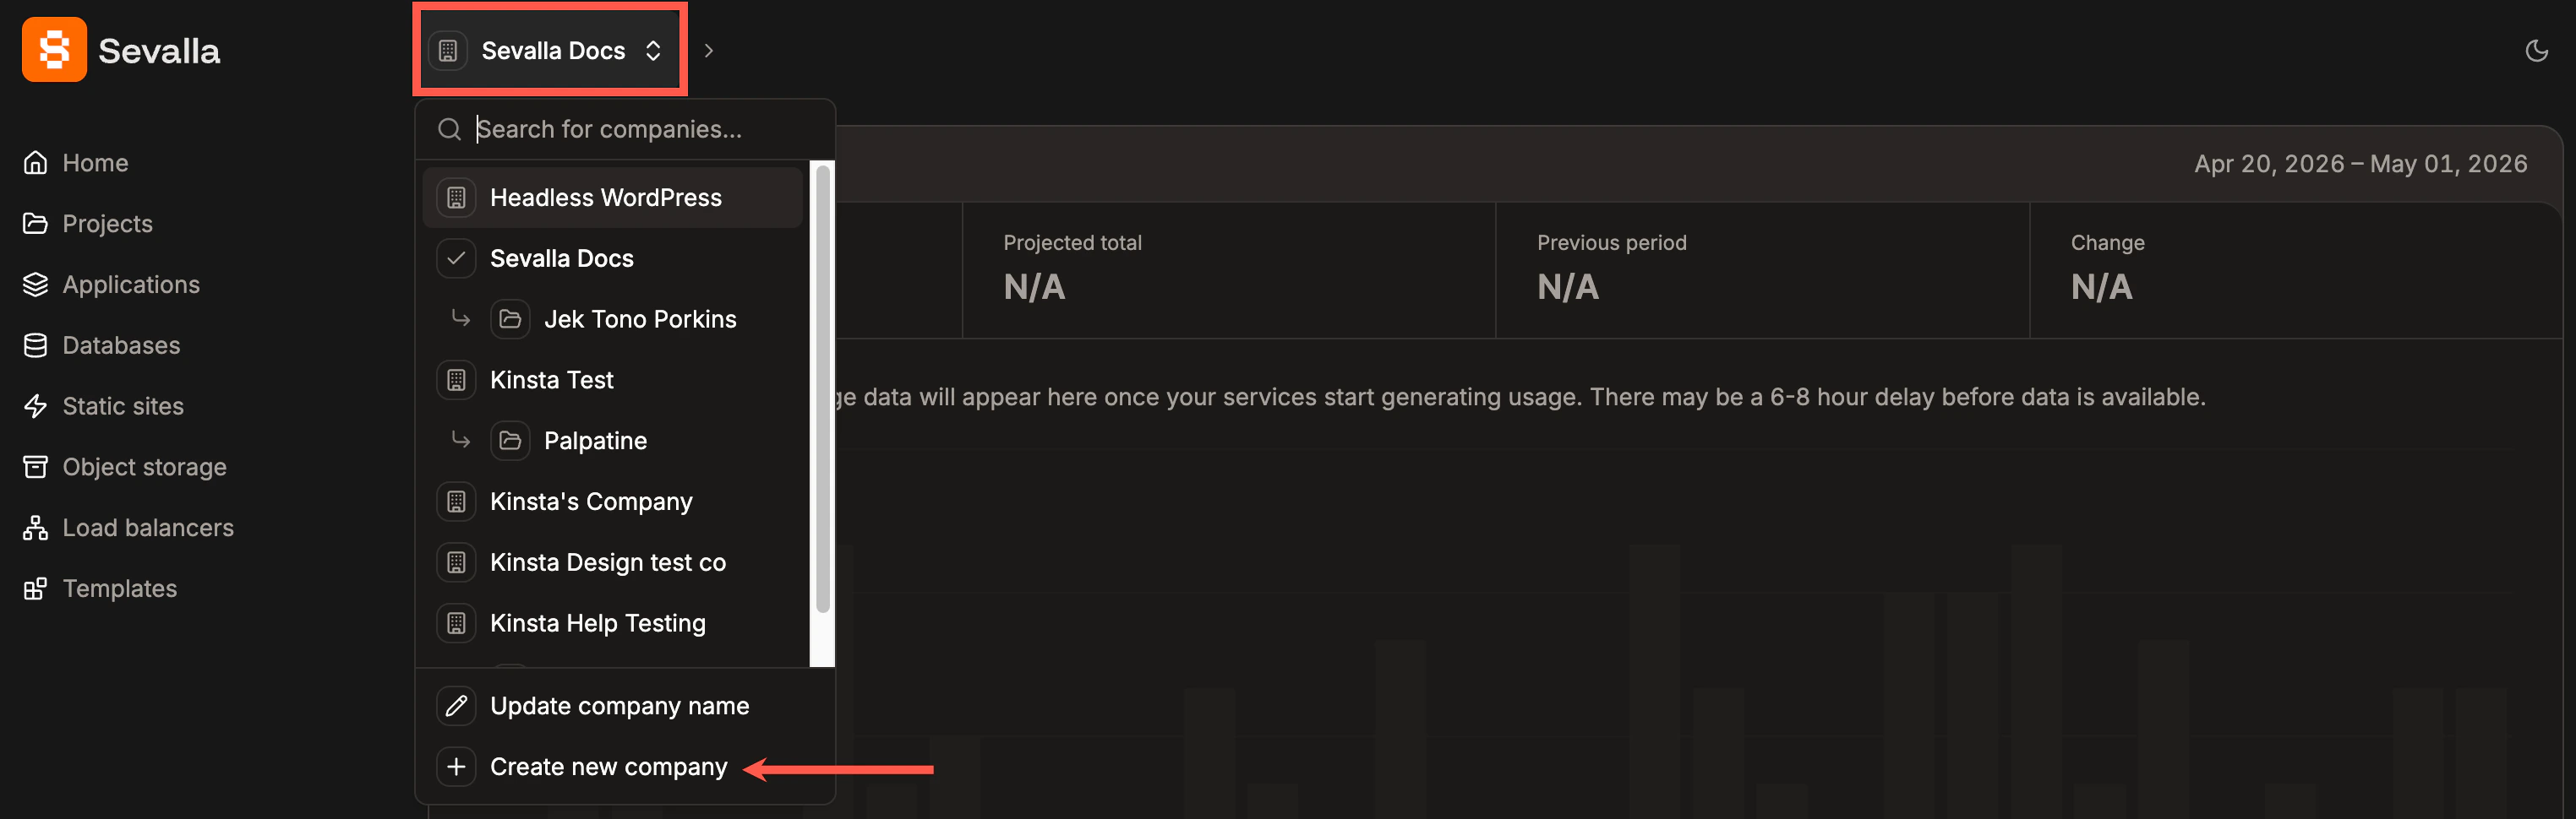Click the company list scrollbar
Viewport: 2576px width, 819px height.
(823, 389)
